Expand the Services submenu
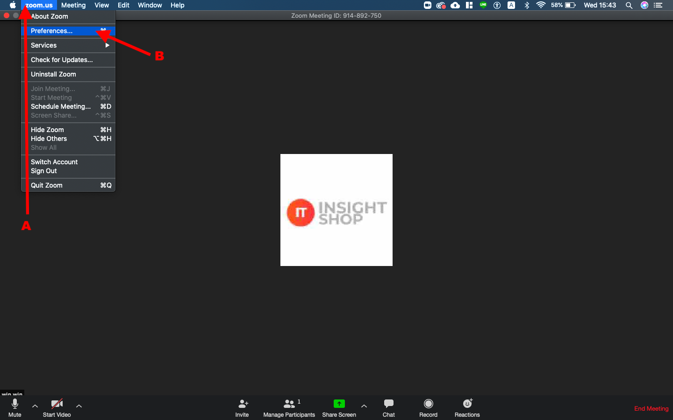673x420 pixels. pos(68,45)
